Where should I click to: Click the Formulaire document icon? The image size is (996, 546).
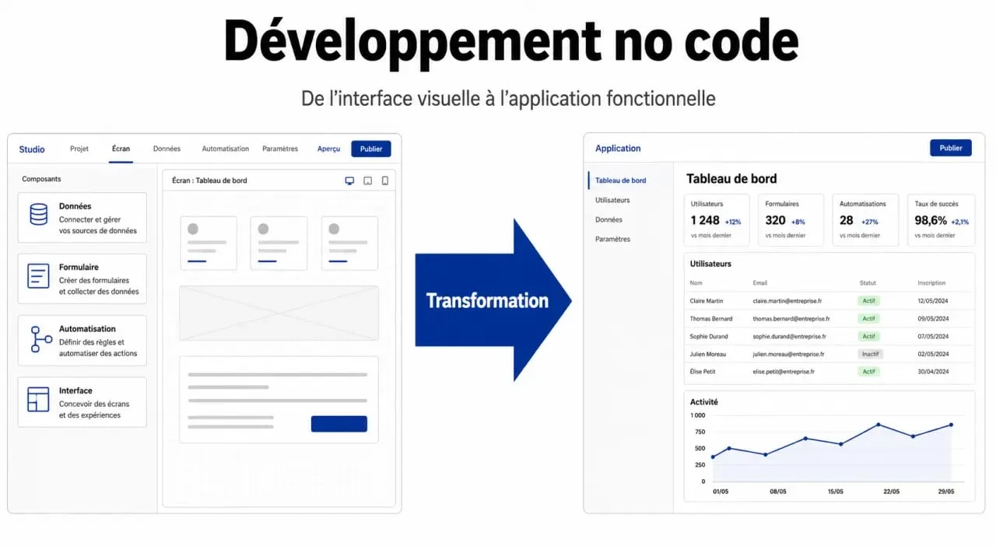pos(38,275)
